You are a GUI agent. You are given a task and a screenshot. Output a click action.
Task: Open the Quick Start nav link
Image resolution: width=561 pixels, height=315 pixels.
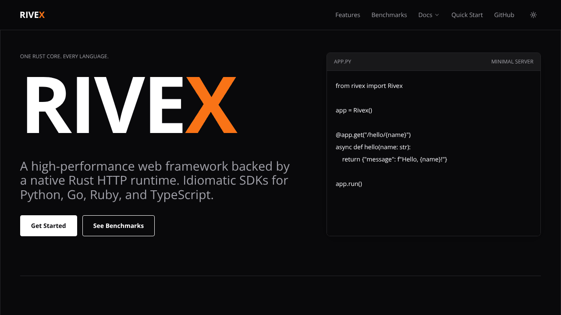click(x=467, y=15)
